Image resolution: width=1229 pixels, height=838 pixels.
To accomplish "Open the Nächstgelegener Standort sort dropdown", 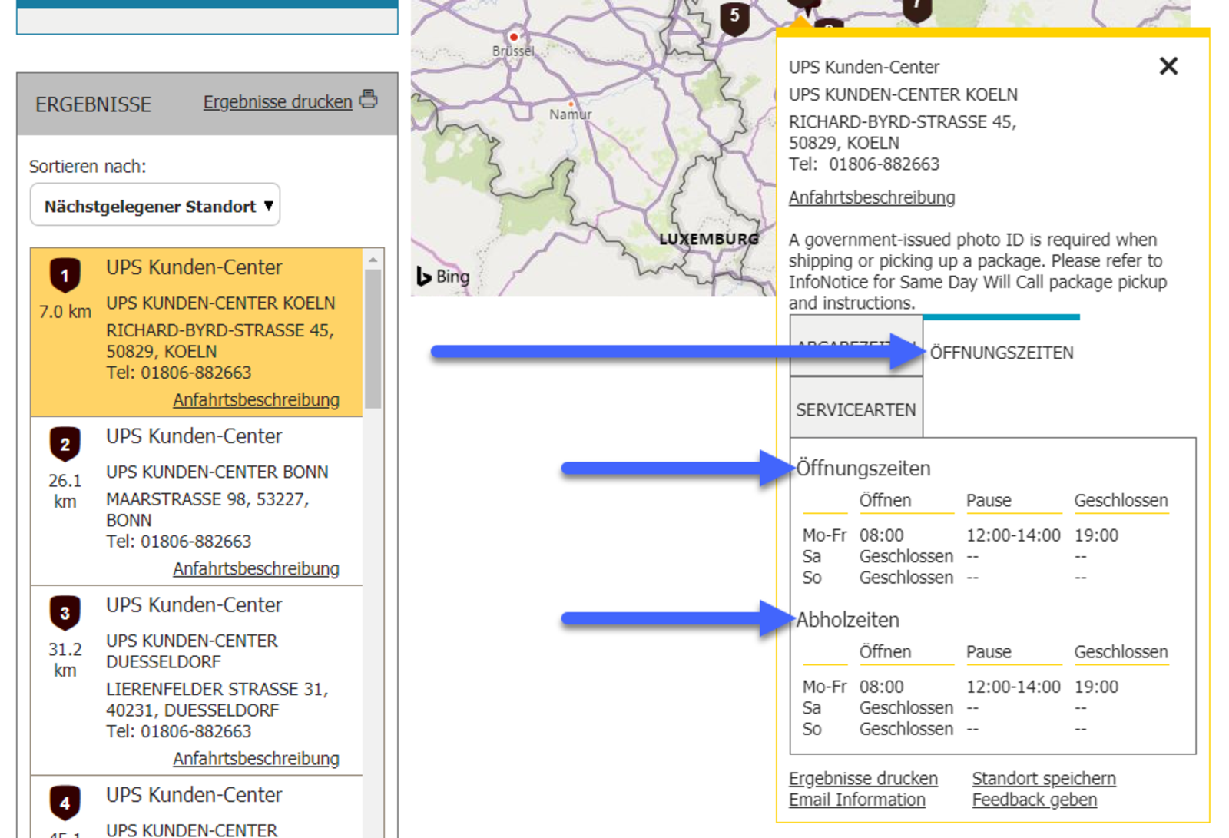I will coord(155,205).
